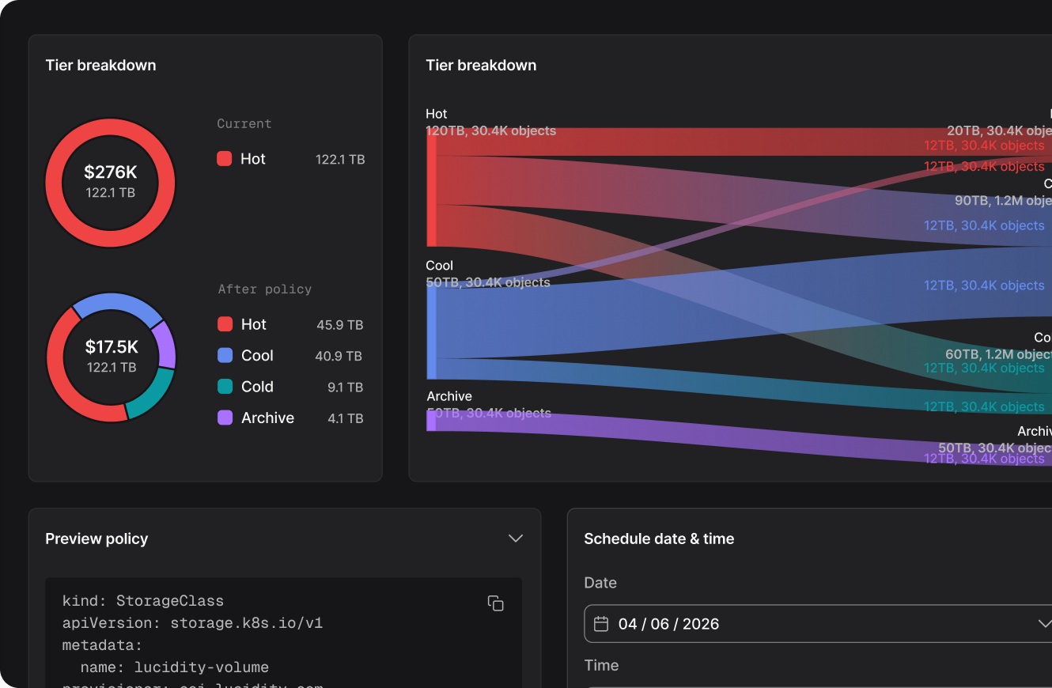Select the 4.1 TB Archive value
1052x688 pixels.
pos(346,418)
